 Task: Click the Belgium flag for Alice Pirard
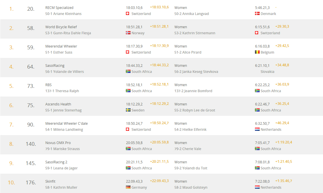(257, 52)
